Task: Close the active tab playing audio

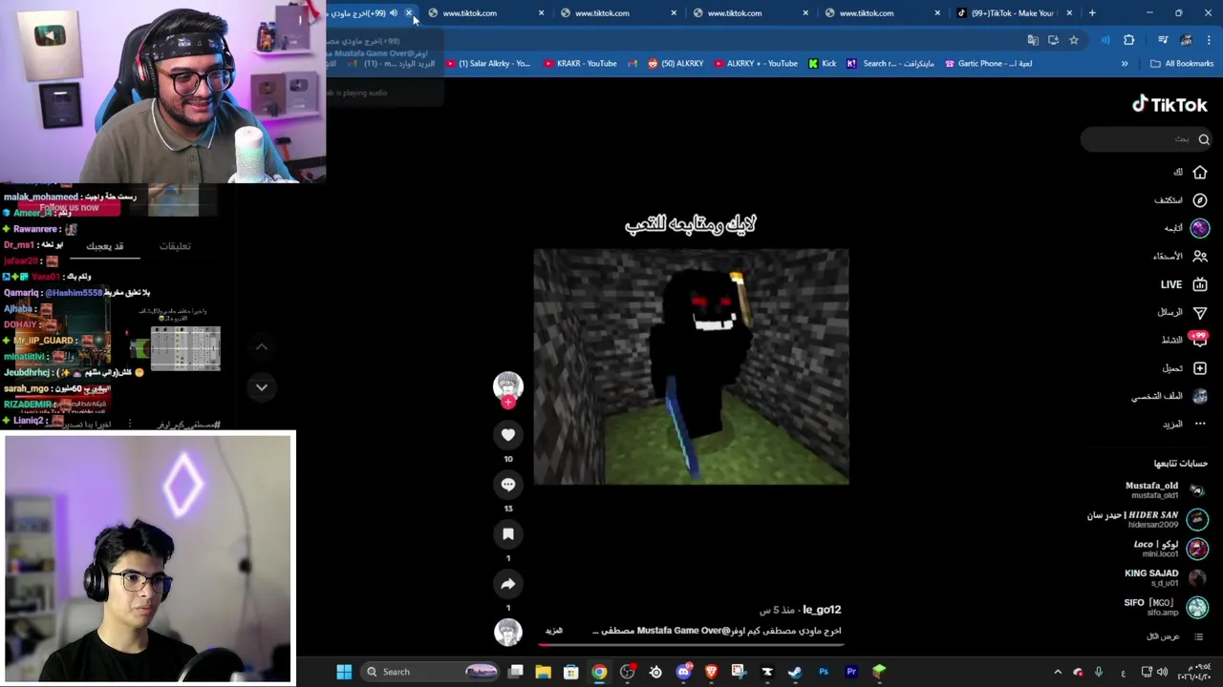Action: click(409, 13)
